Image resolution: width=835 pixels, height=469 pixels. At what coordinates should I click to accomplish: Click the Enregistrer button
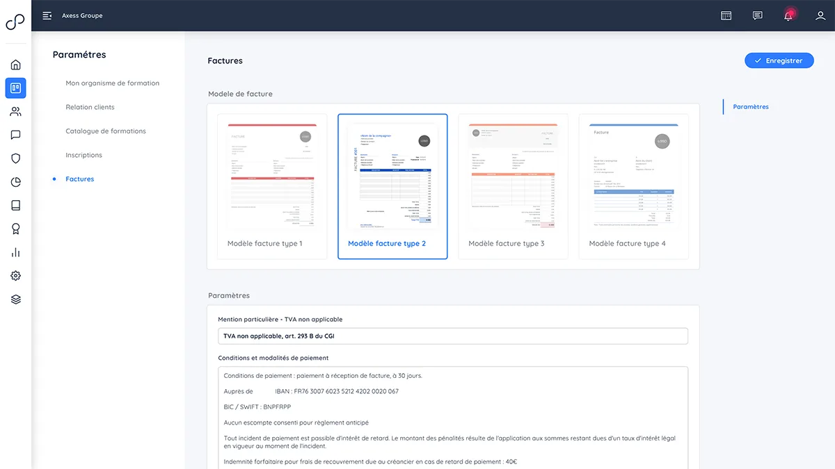pyautogui.click(x=779, y=60)
